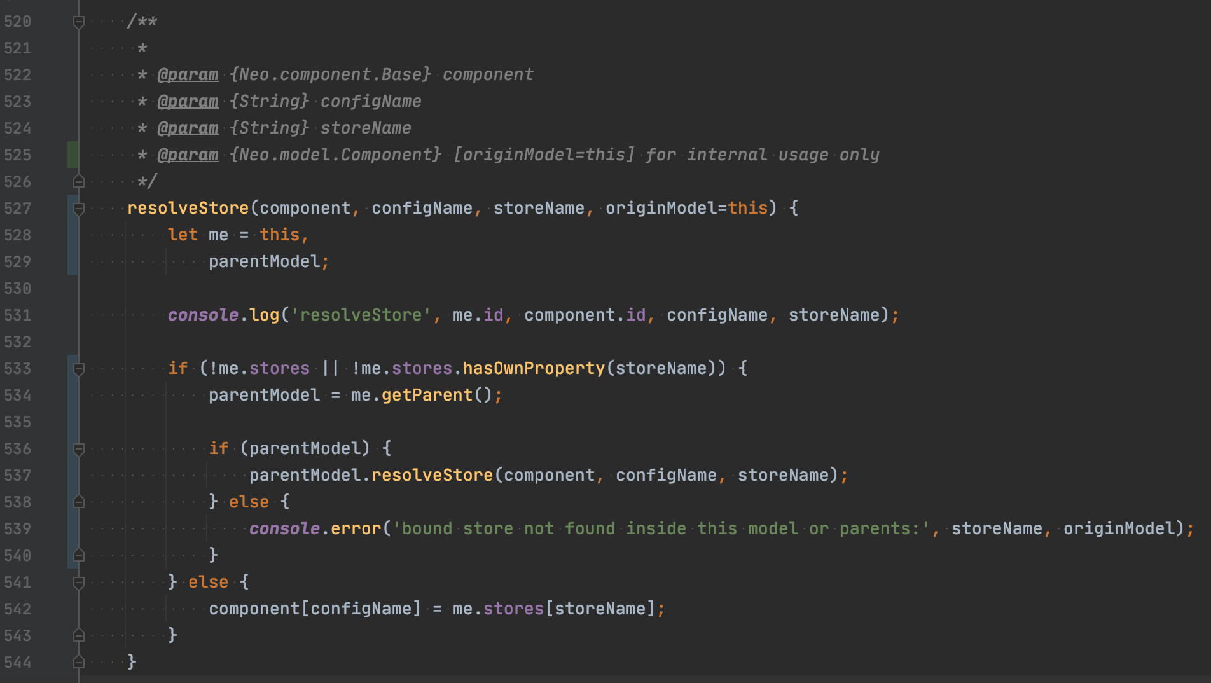Toggle the fold marker on line 538
1211x683 pixels.
[x=79, y=502]
